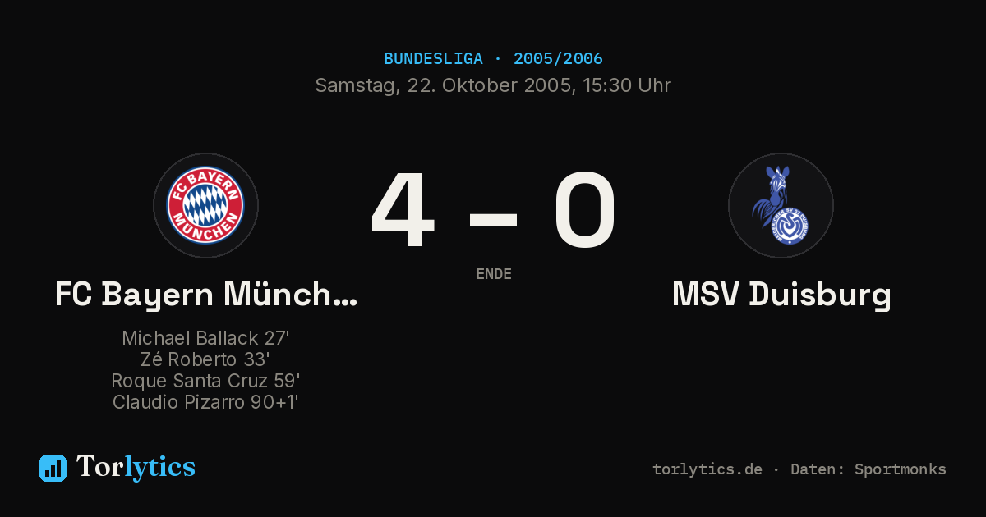
Task: Click the Bundesliga · 2005/2006 league label
Action: coord(493,59)
